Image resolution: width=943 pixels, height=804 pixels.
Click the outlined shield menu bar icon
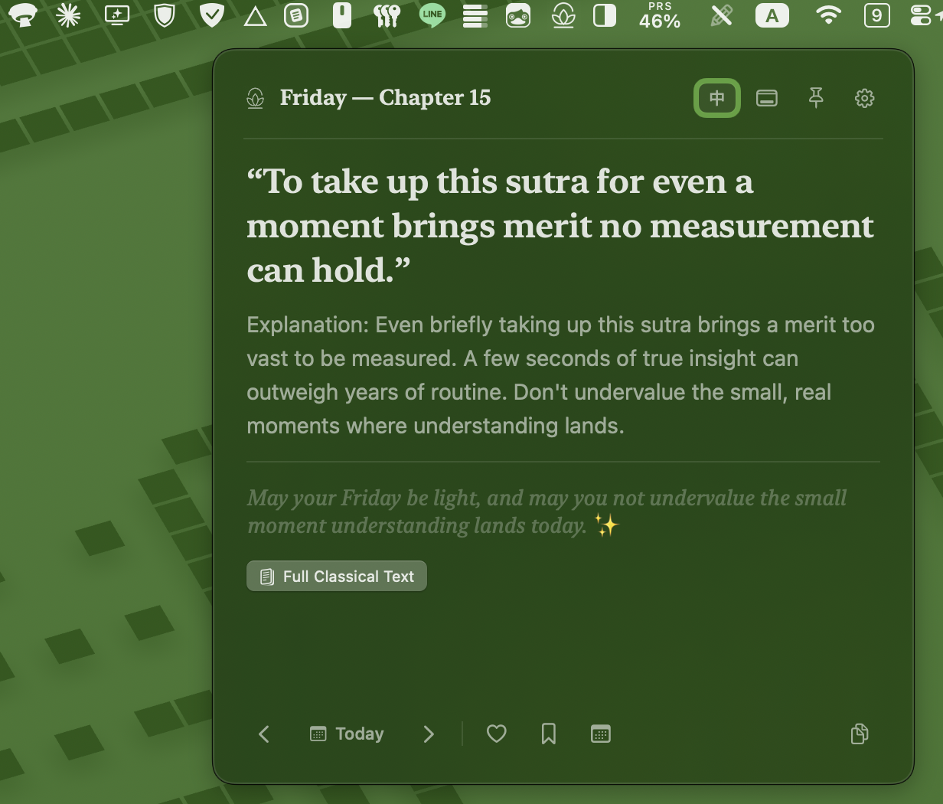pyautogui.click(x=165, y=15)
